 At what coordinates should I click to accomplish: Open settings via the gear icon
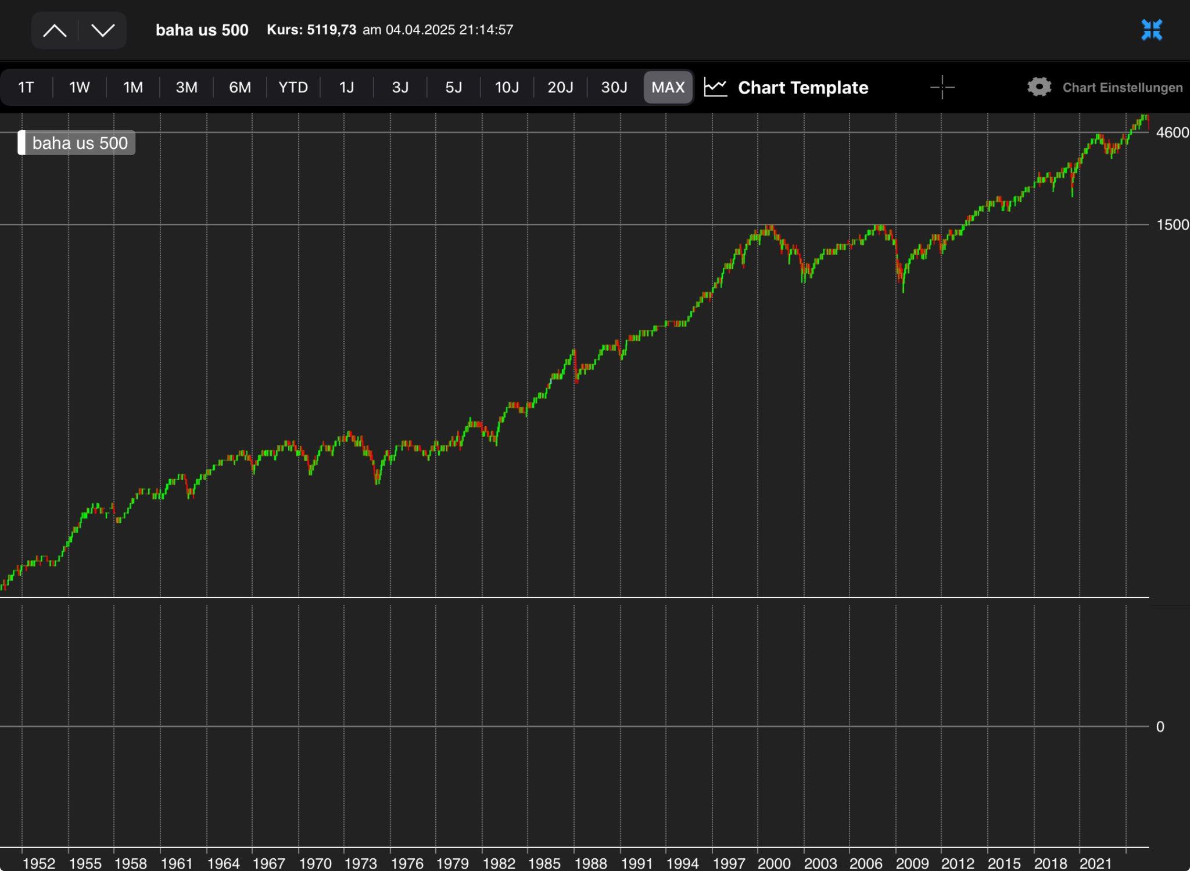1039,87
